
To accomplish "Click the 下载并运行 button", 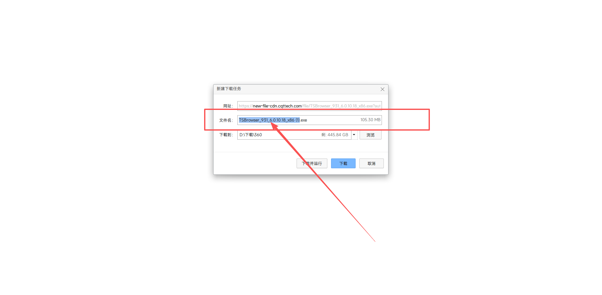I will tap(312, 163).
